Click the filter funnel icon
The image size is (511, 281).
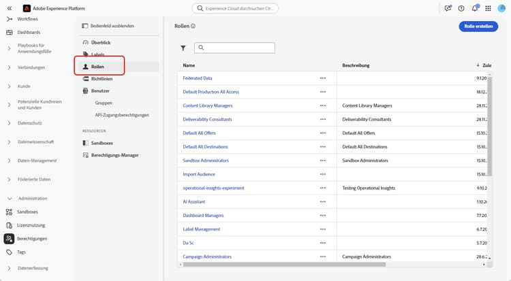183,48
